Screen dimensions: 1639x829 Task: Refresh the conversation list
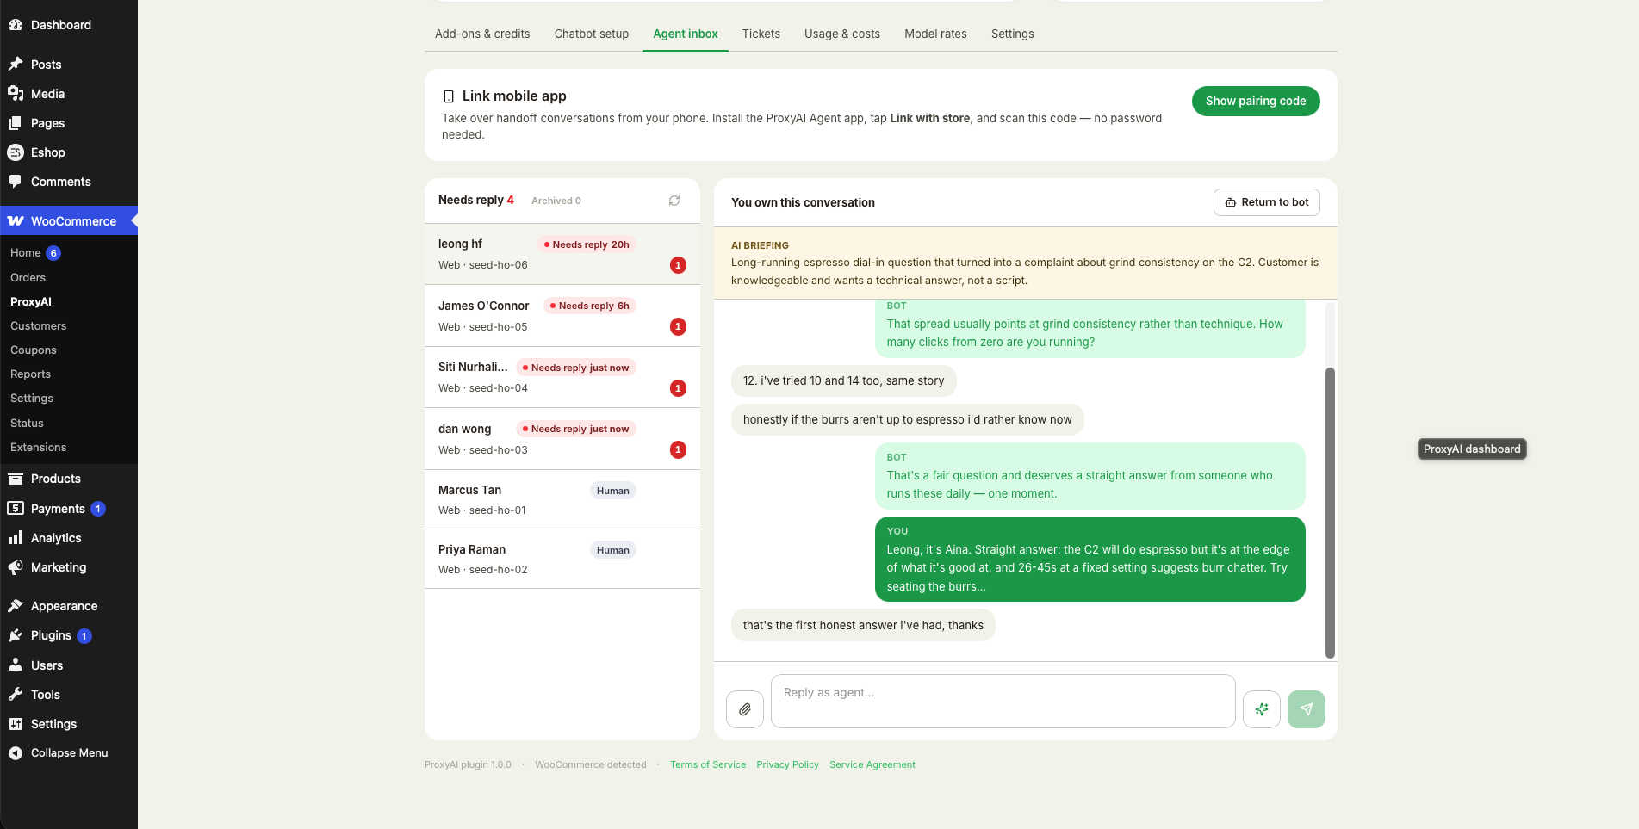pyautogui.click(x=674, y=201)
